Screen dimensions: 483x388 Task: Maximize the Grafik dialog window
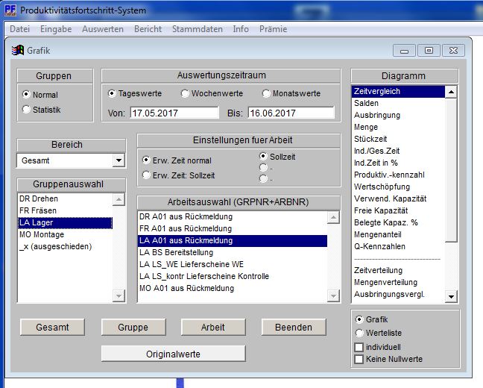429,51
